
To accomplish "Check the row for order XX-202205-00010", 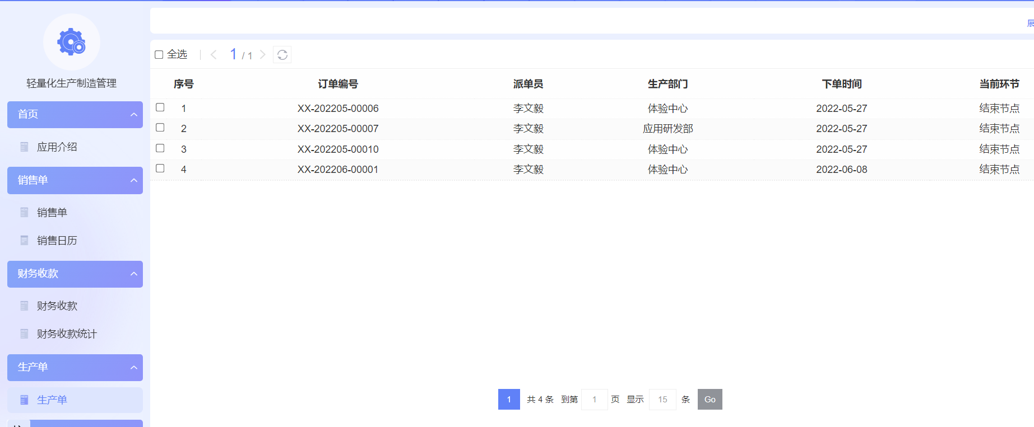I will pyautogui.click(x=160, y=148).
